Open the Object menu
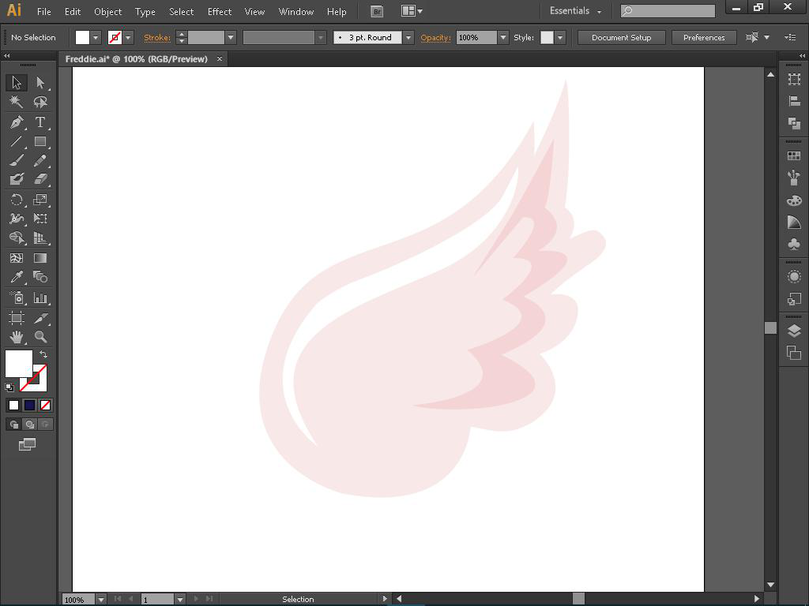The width and height of the screenshot is (809, 606). (x=107, y=11)
